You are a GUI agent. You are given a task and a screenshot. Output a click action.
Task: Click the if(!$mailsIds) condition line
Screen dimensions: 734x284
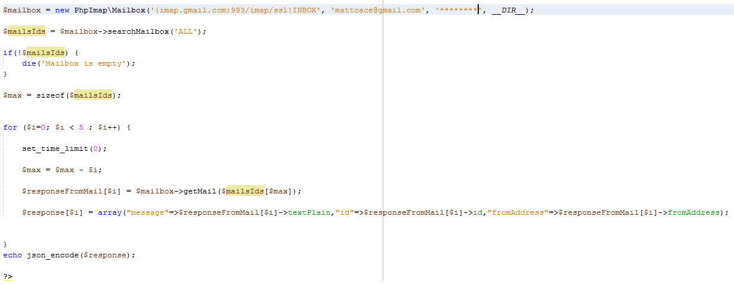41,53
